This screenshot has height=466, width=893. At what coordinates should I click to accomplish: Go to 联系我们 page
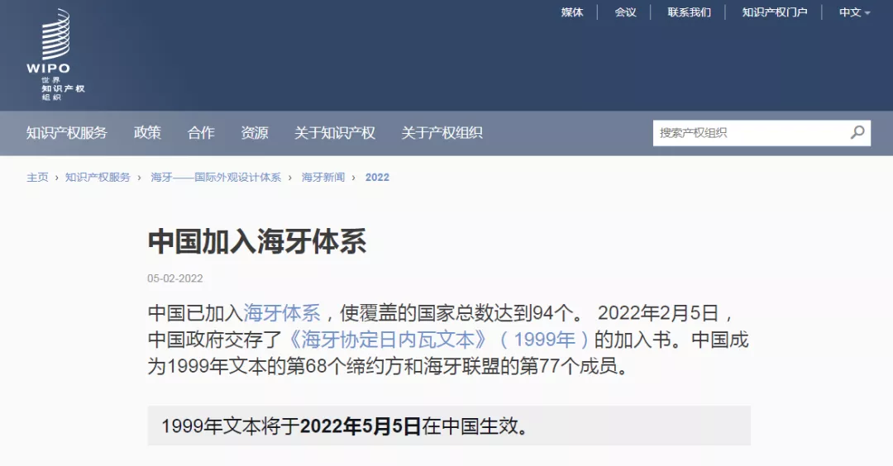click(689, 12)
